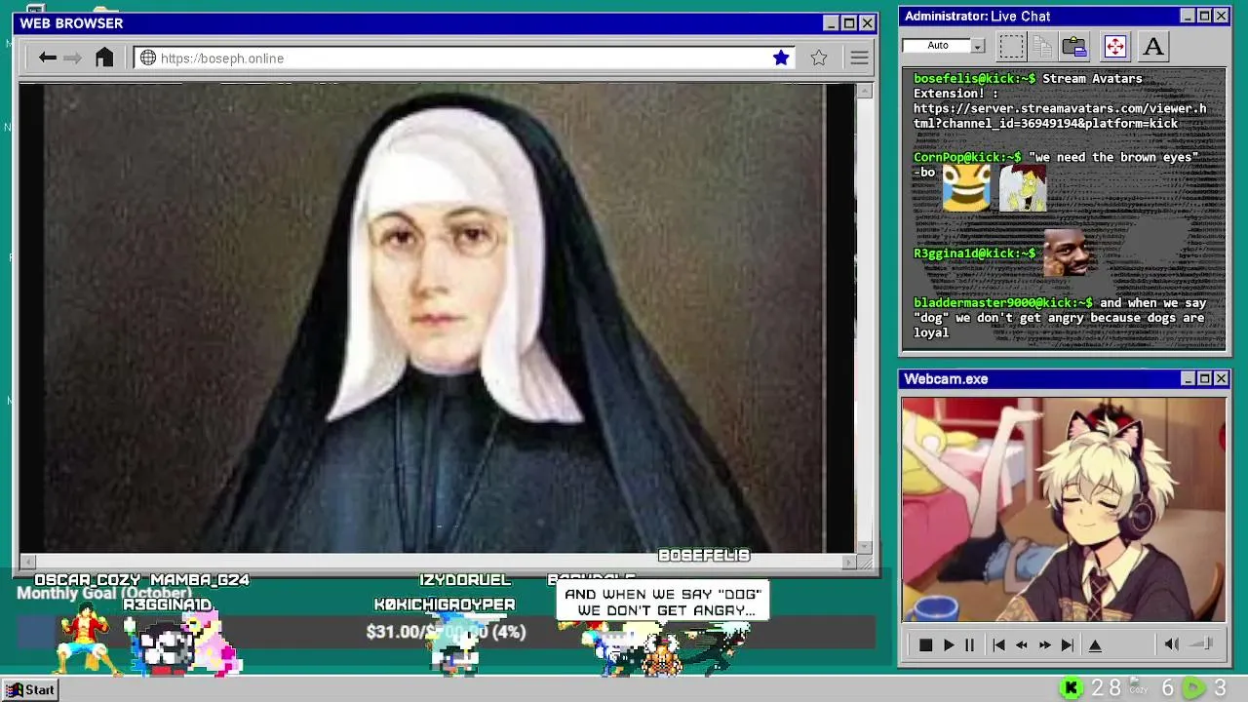Open the browser home page icon
The height and width of the screenshot is (702, 1248).
[104, 58]
